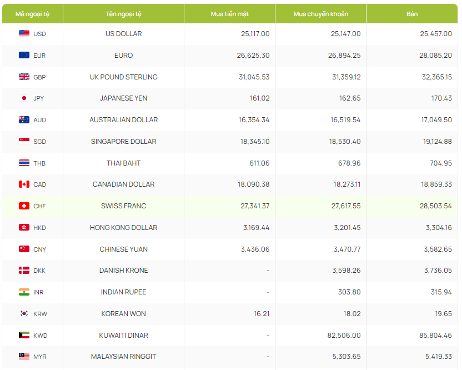Select the 'Tên ngoại tệ' column header
462x370 pixels.
pyautogui.click(x=123, y=13)
